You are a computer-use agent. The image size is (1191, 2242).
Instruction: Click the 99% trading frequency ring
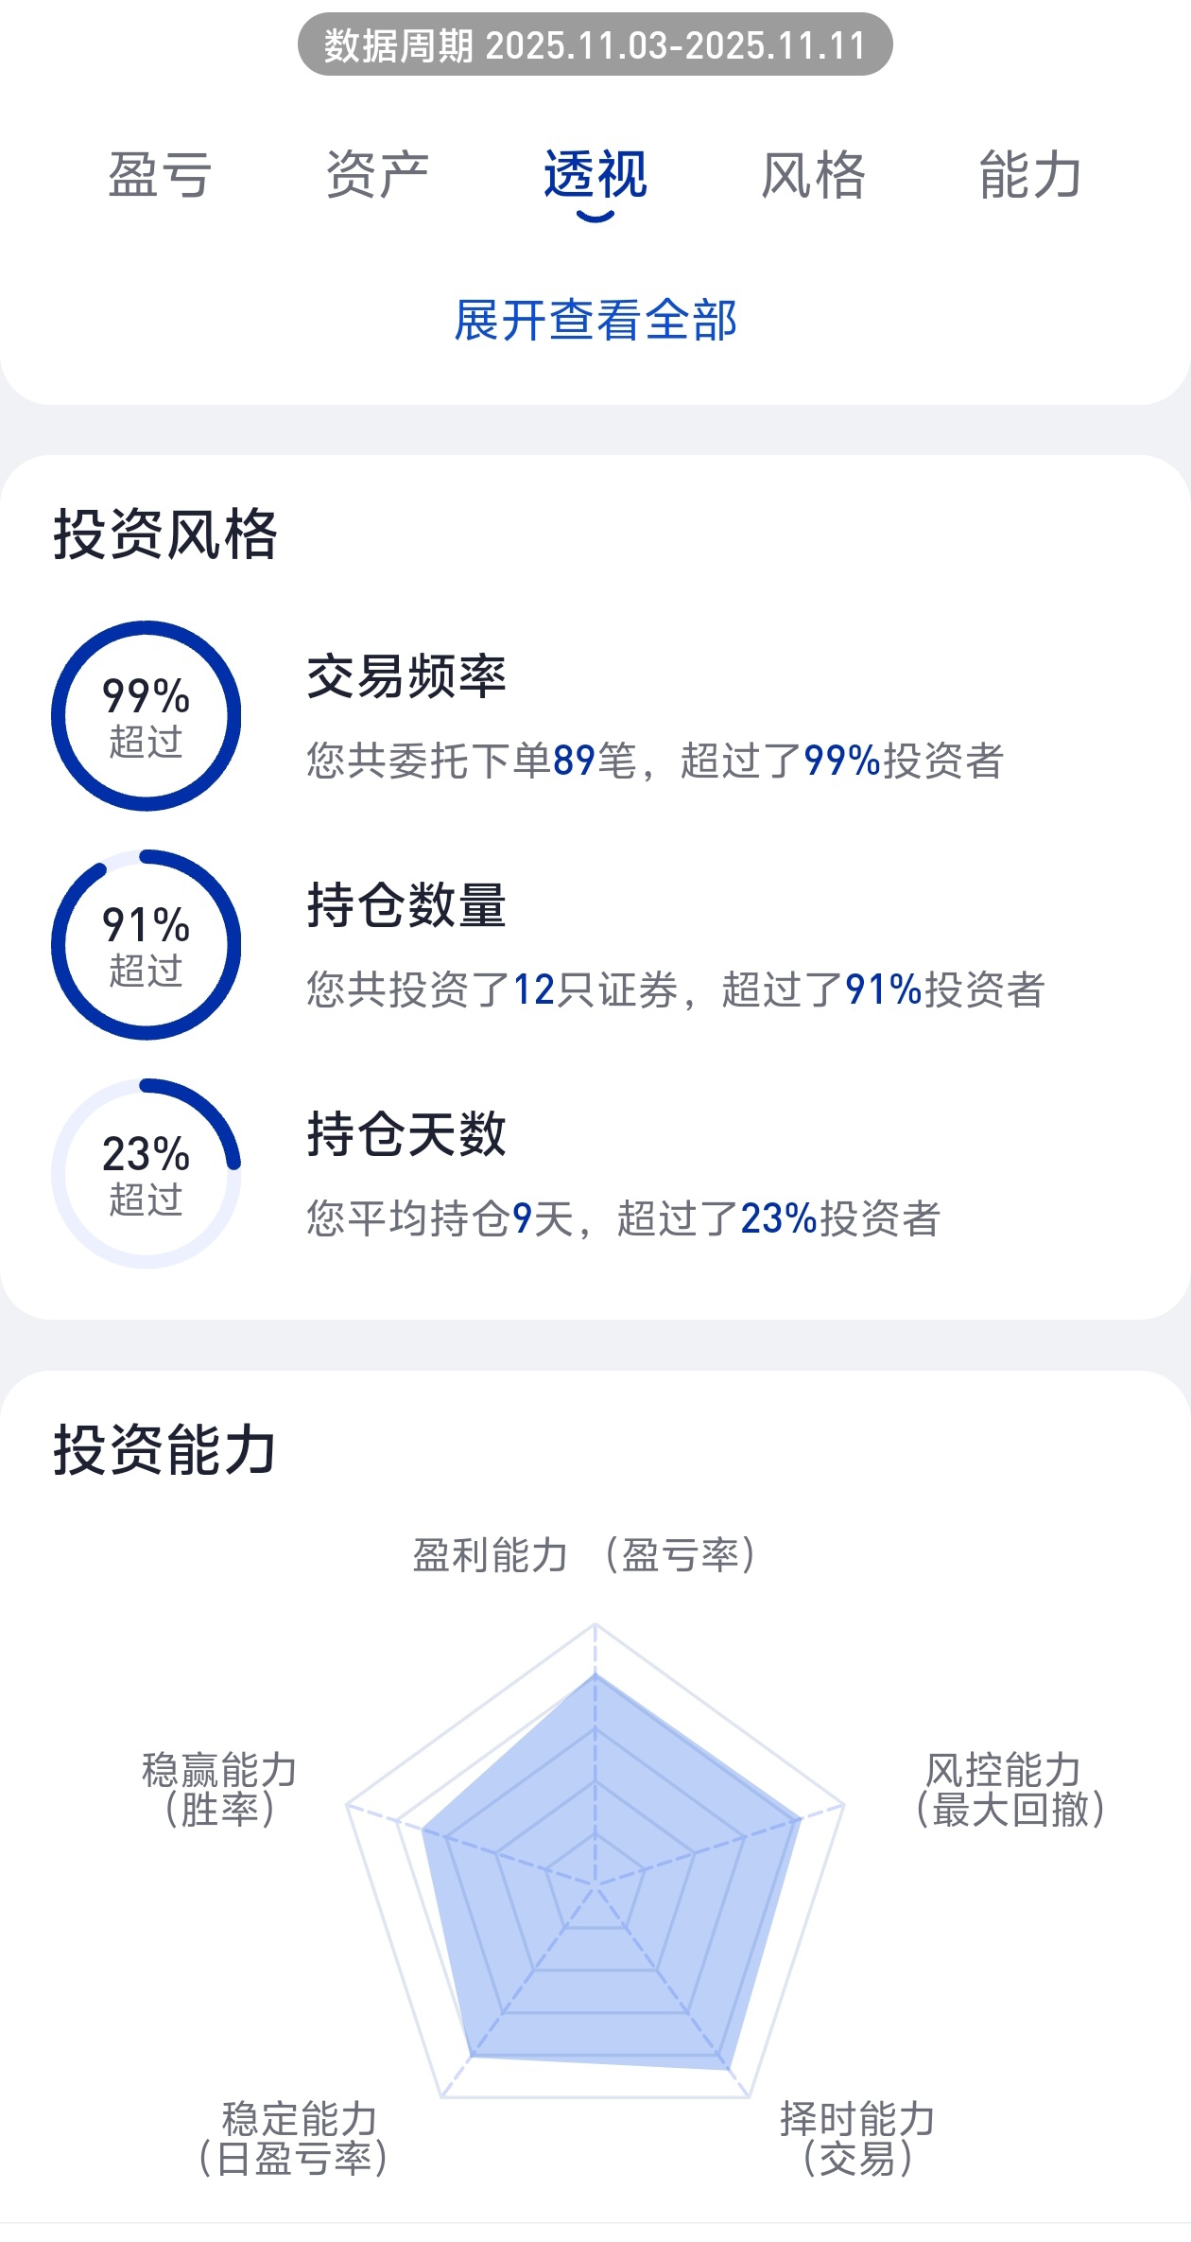(x=147, y=716)
